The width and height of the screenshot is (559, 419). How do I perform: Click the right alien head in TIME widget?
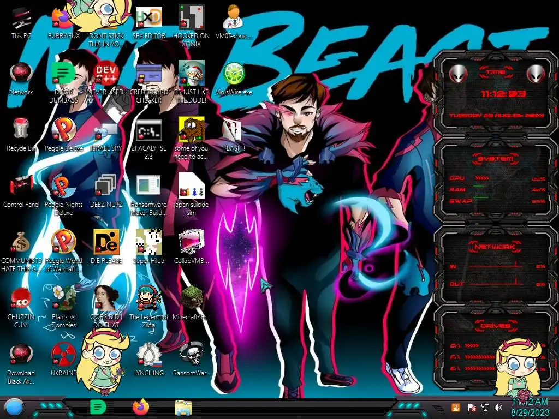click(x=536, y=74)
